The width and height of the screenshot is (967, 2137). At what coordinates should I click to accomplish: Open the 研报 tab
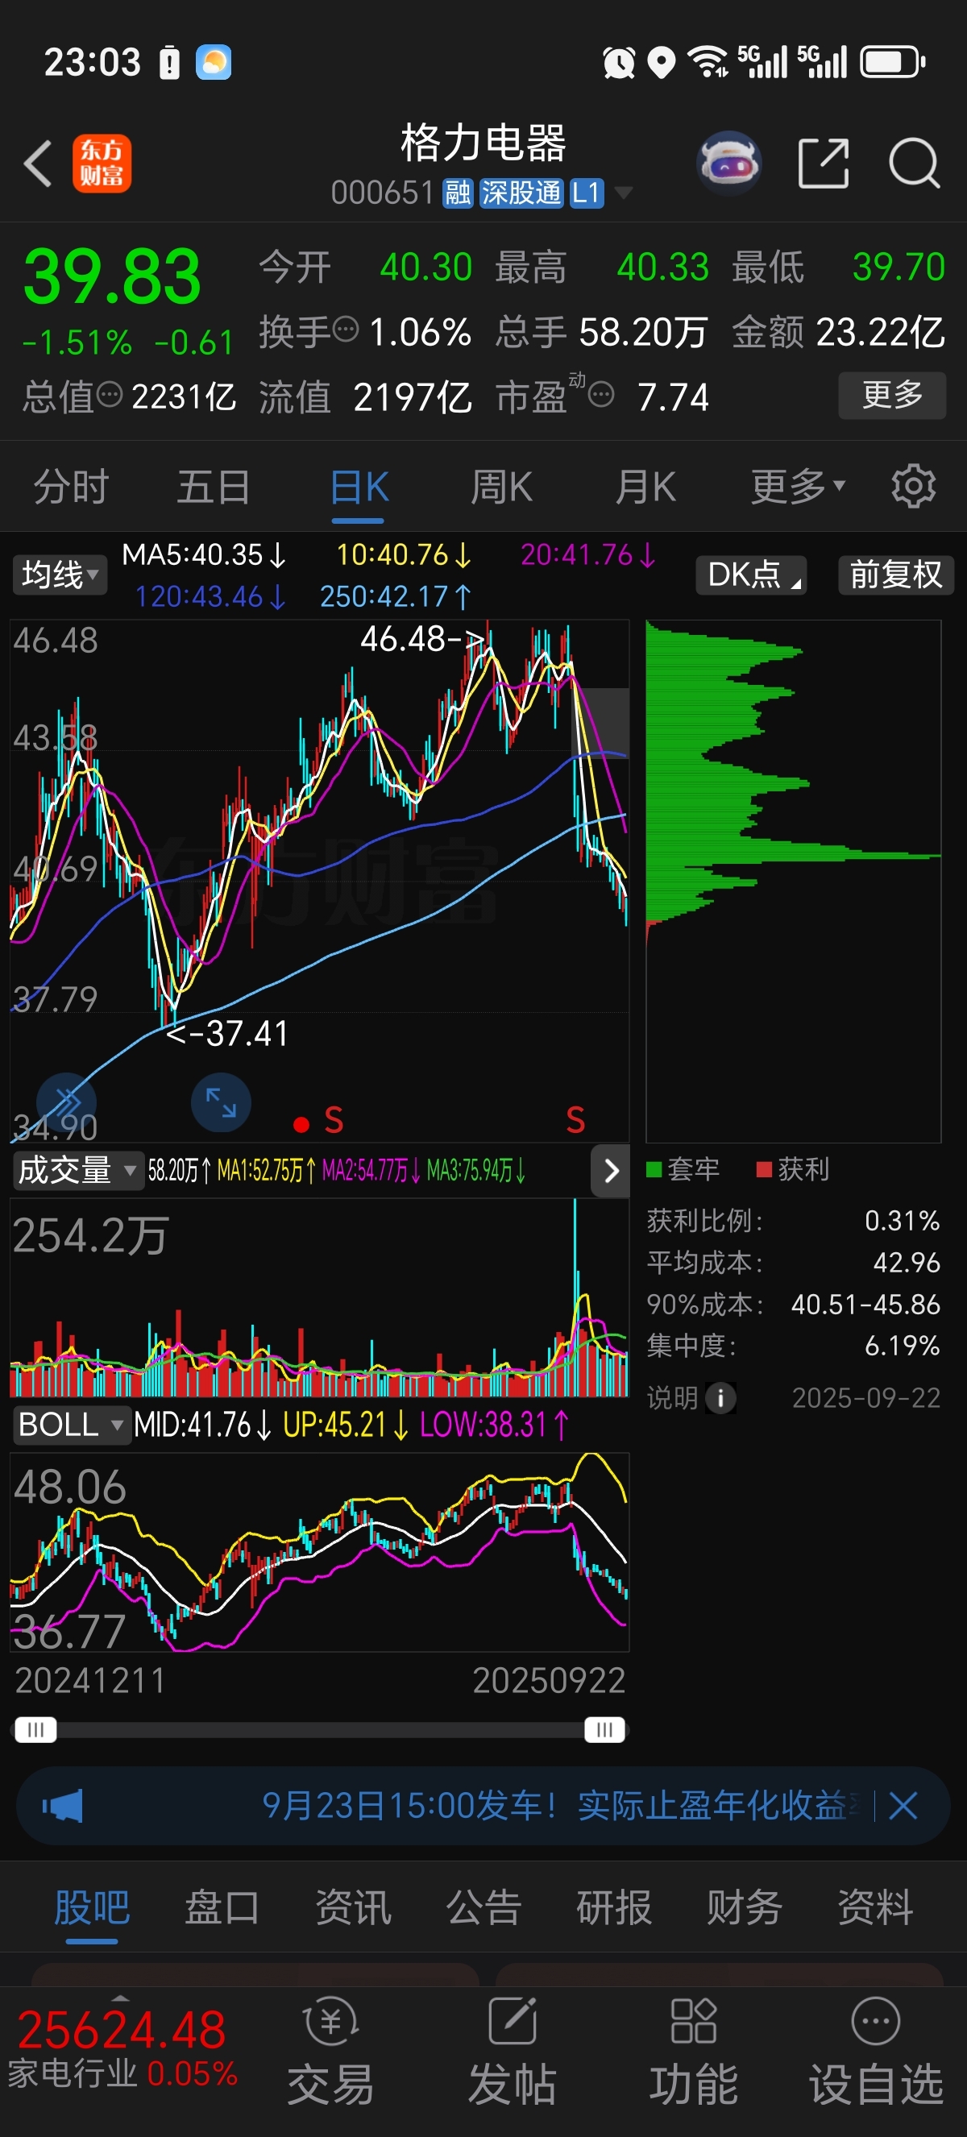(x=614, y=1907)
